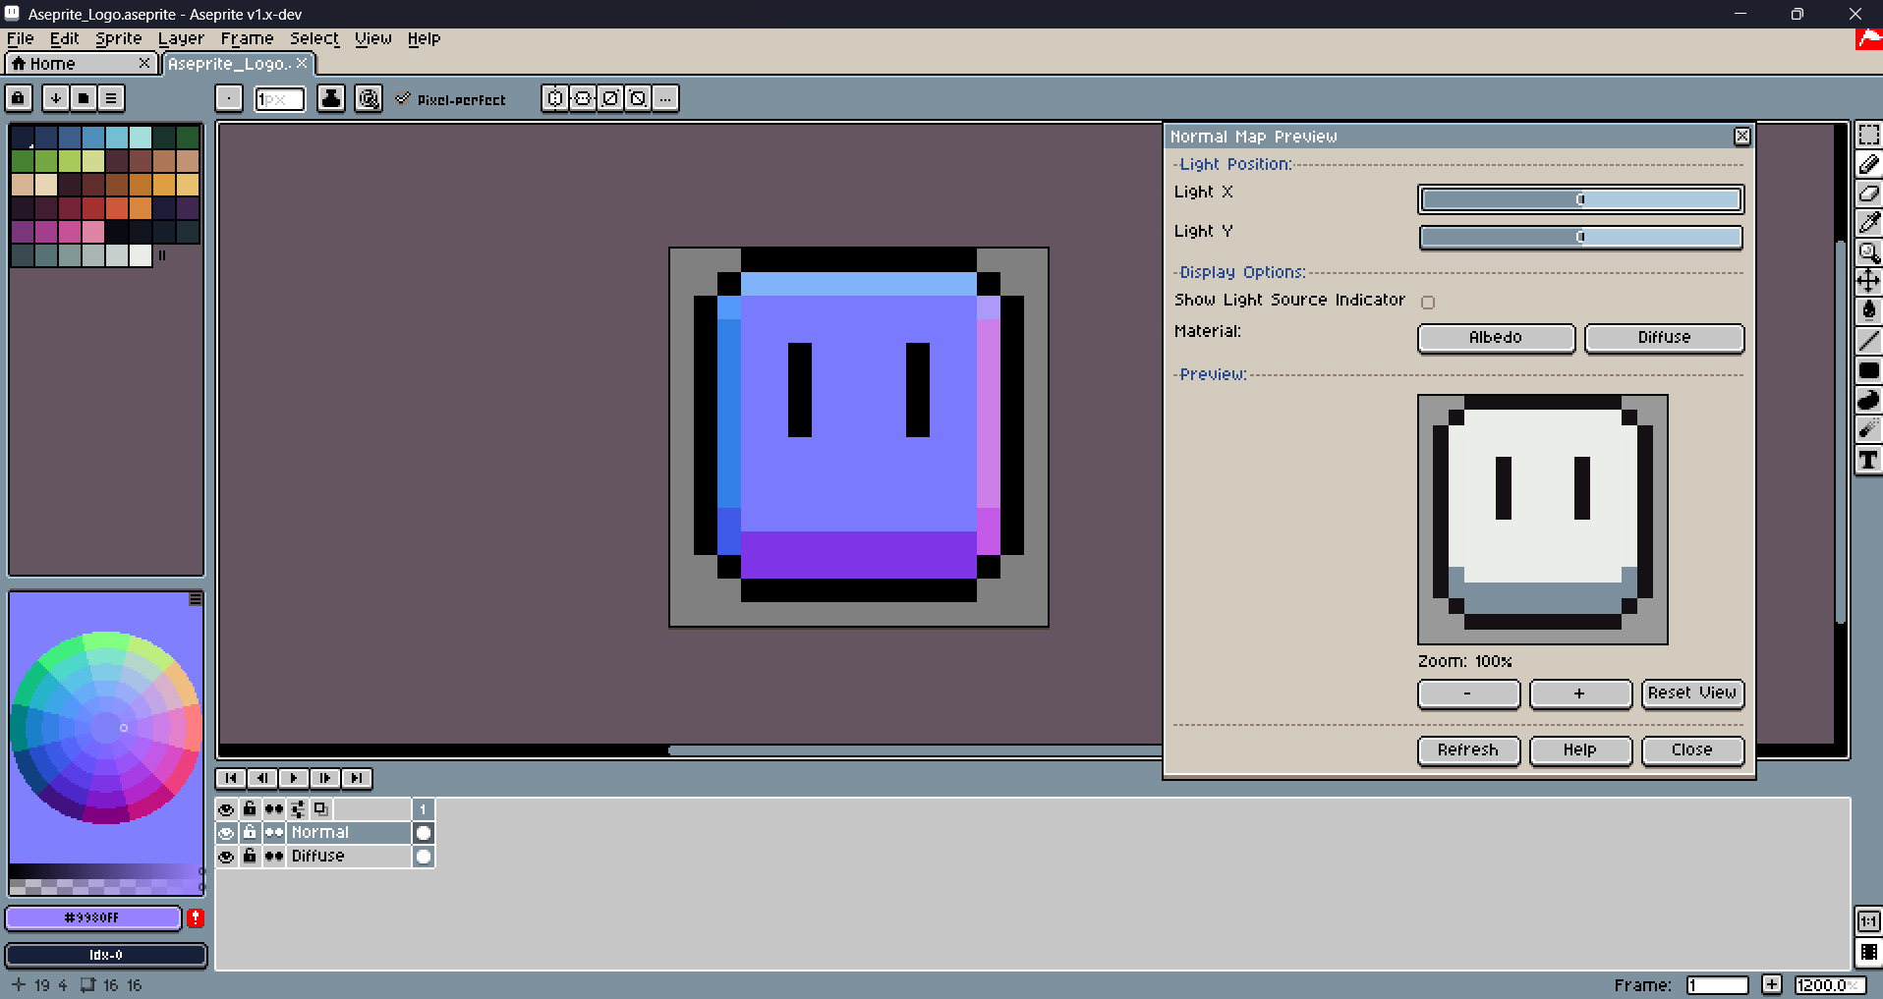This screenshot has height=999, width=1883.
Task: Open the Sprite menu
Action: 118,38
